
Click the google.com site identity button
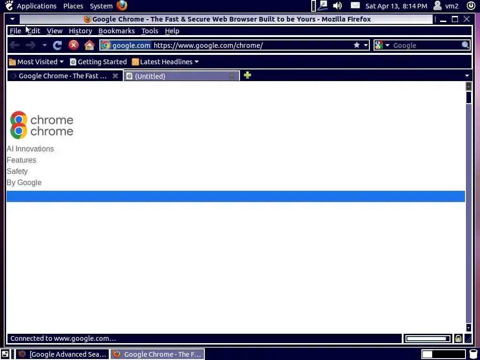tap(126, 45)
